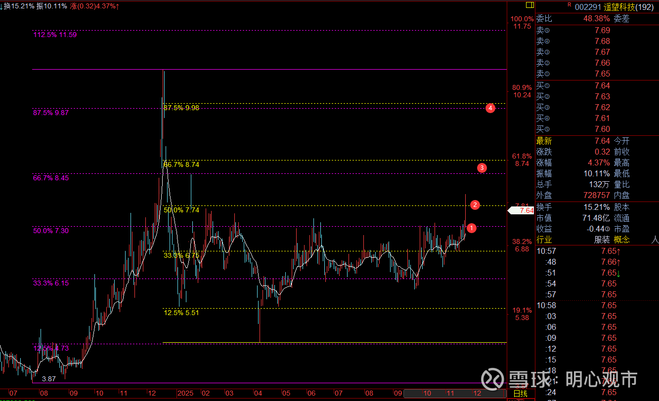Click the 80.9% 10.24 axis label
The width and height of the screenshot is (659, 401).
click(522, 91)
